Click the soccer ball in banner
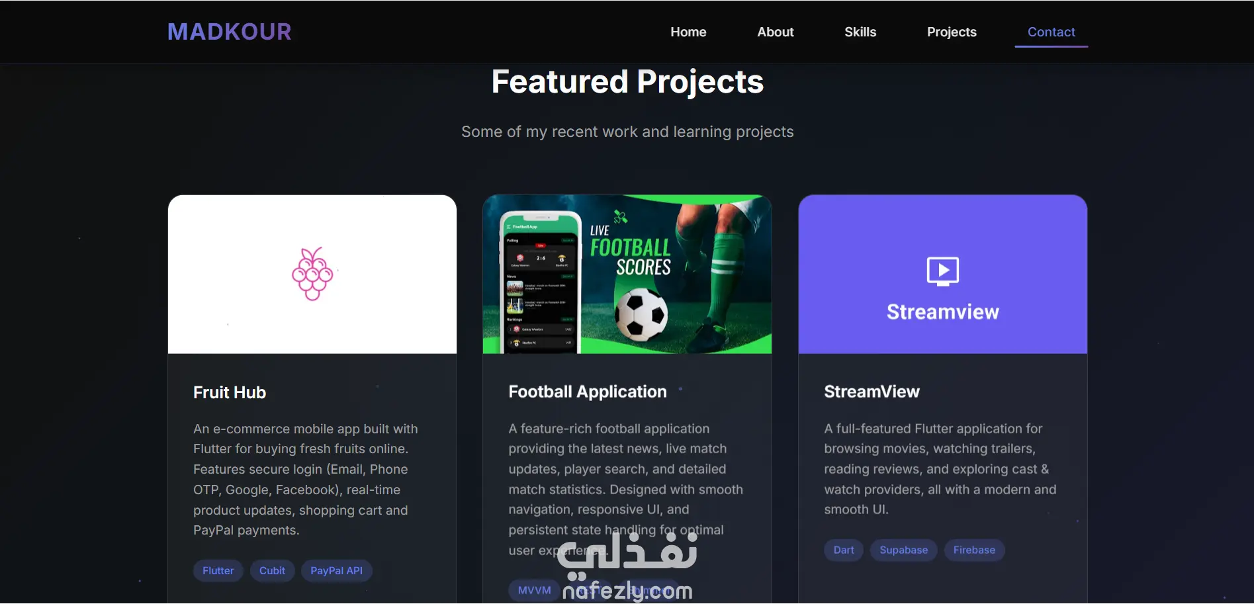The image size is (1254, 604). (641, 314)
